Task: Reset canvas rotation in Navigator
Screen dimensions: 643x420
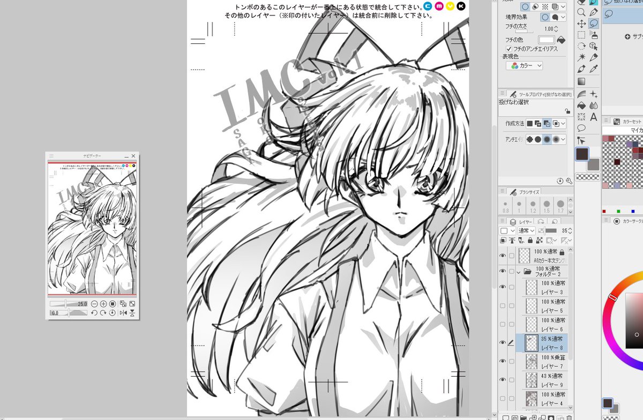Action: tap(113, 313)
